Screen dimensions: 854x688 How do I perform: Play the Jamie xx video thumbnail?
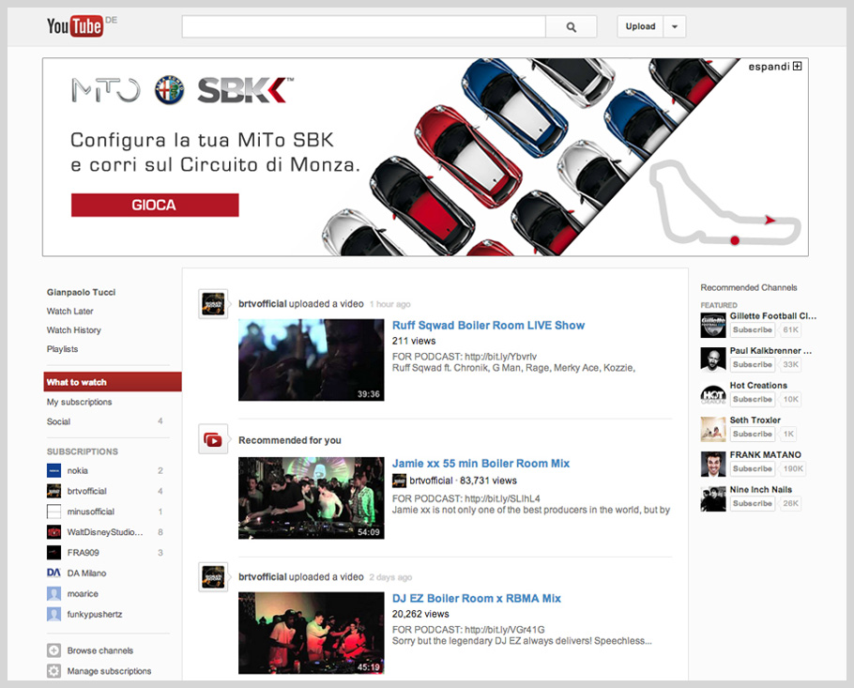(x=311, y=497)
